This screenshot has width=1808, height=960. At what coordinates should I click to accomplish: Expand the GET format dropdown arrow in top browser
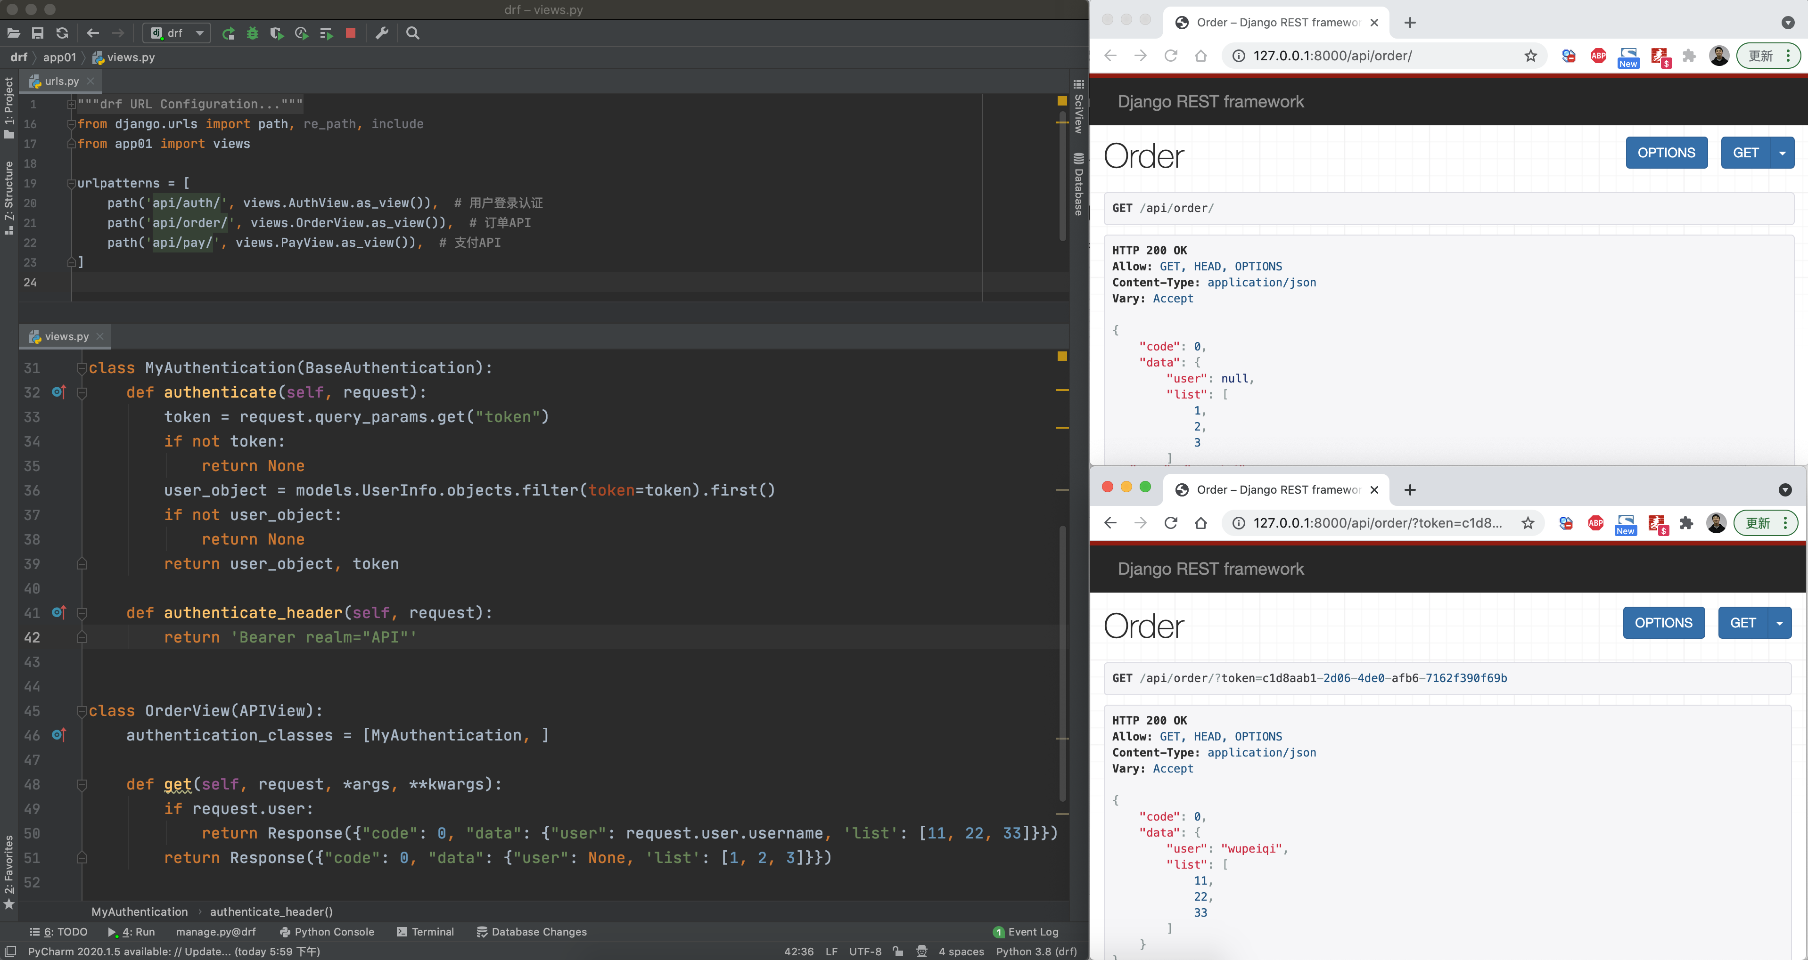(1782, 153)
